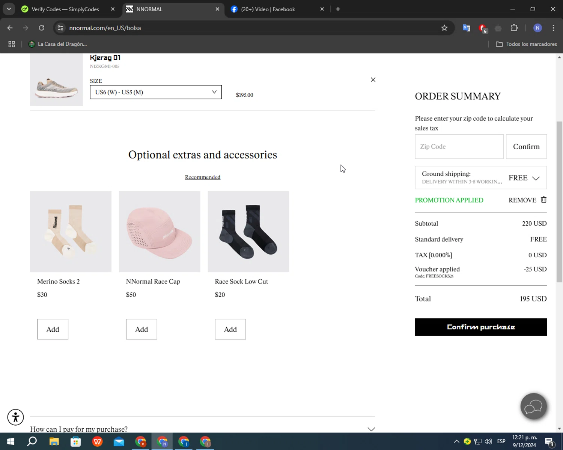Add NNormal Race Cap to bag
The image size is (563, 450).
click(142, 329)
